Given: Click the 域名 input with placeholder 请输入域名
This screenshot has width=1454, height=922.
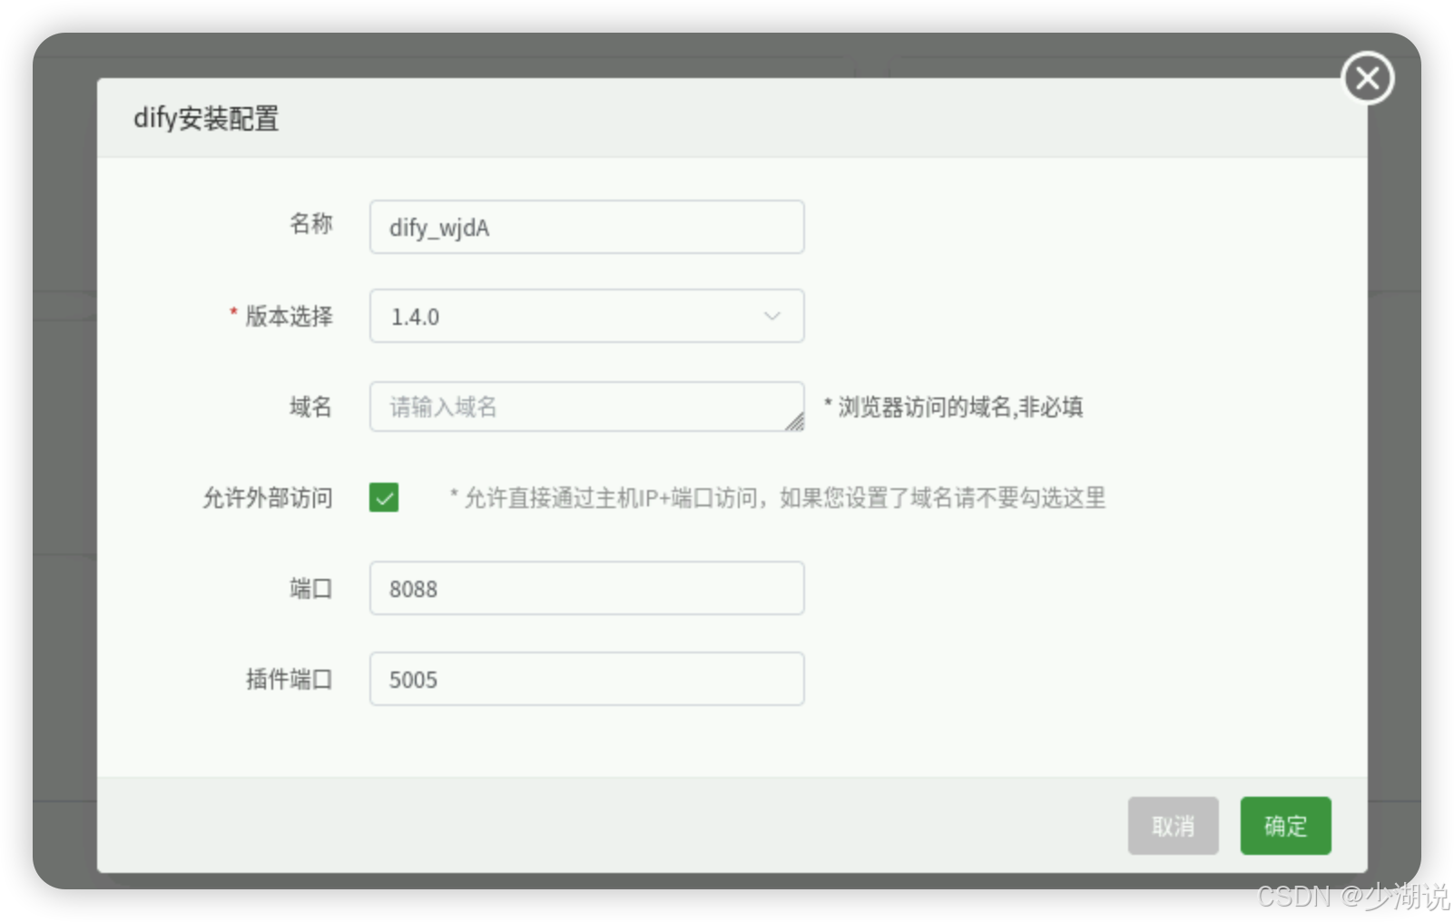Looking at the screenshot, I should coord(586,407).
